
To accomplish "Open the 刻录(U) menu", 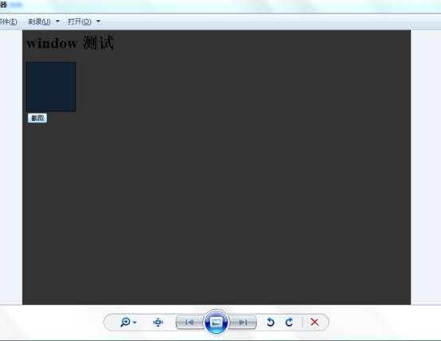I will pyautogui.click(x=39, y=22).
